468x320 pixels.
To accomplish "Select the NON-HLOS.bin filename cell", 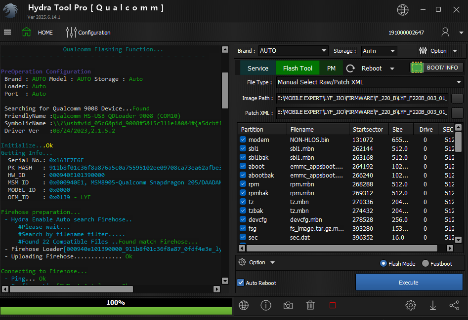I will [x=309, y=140].
